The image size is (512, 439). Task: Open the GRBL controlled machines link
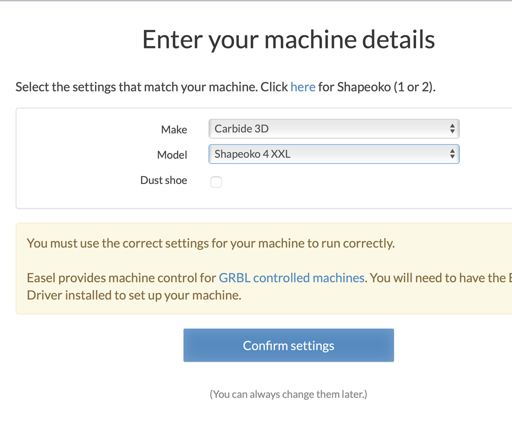[291, 277]
